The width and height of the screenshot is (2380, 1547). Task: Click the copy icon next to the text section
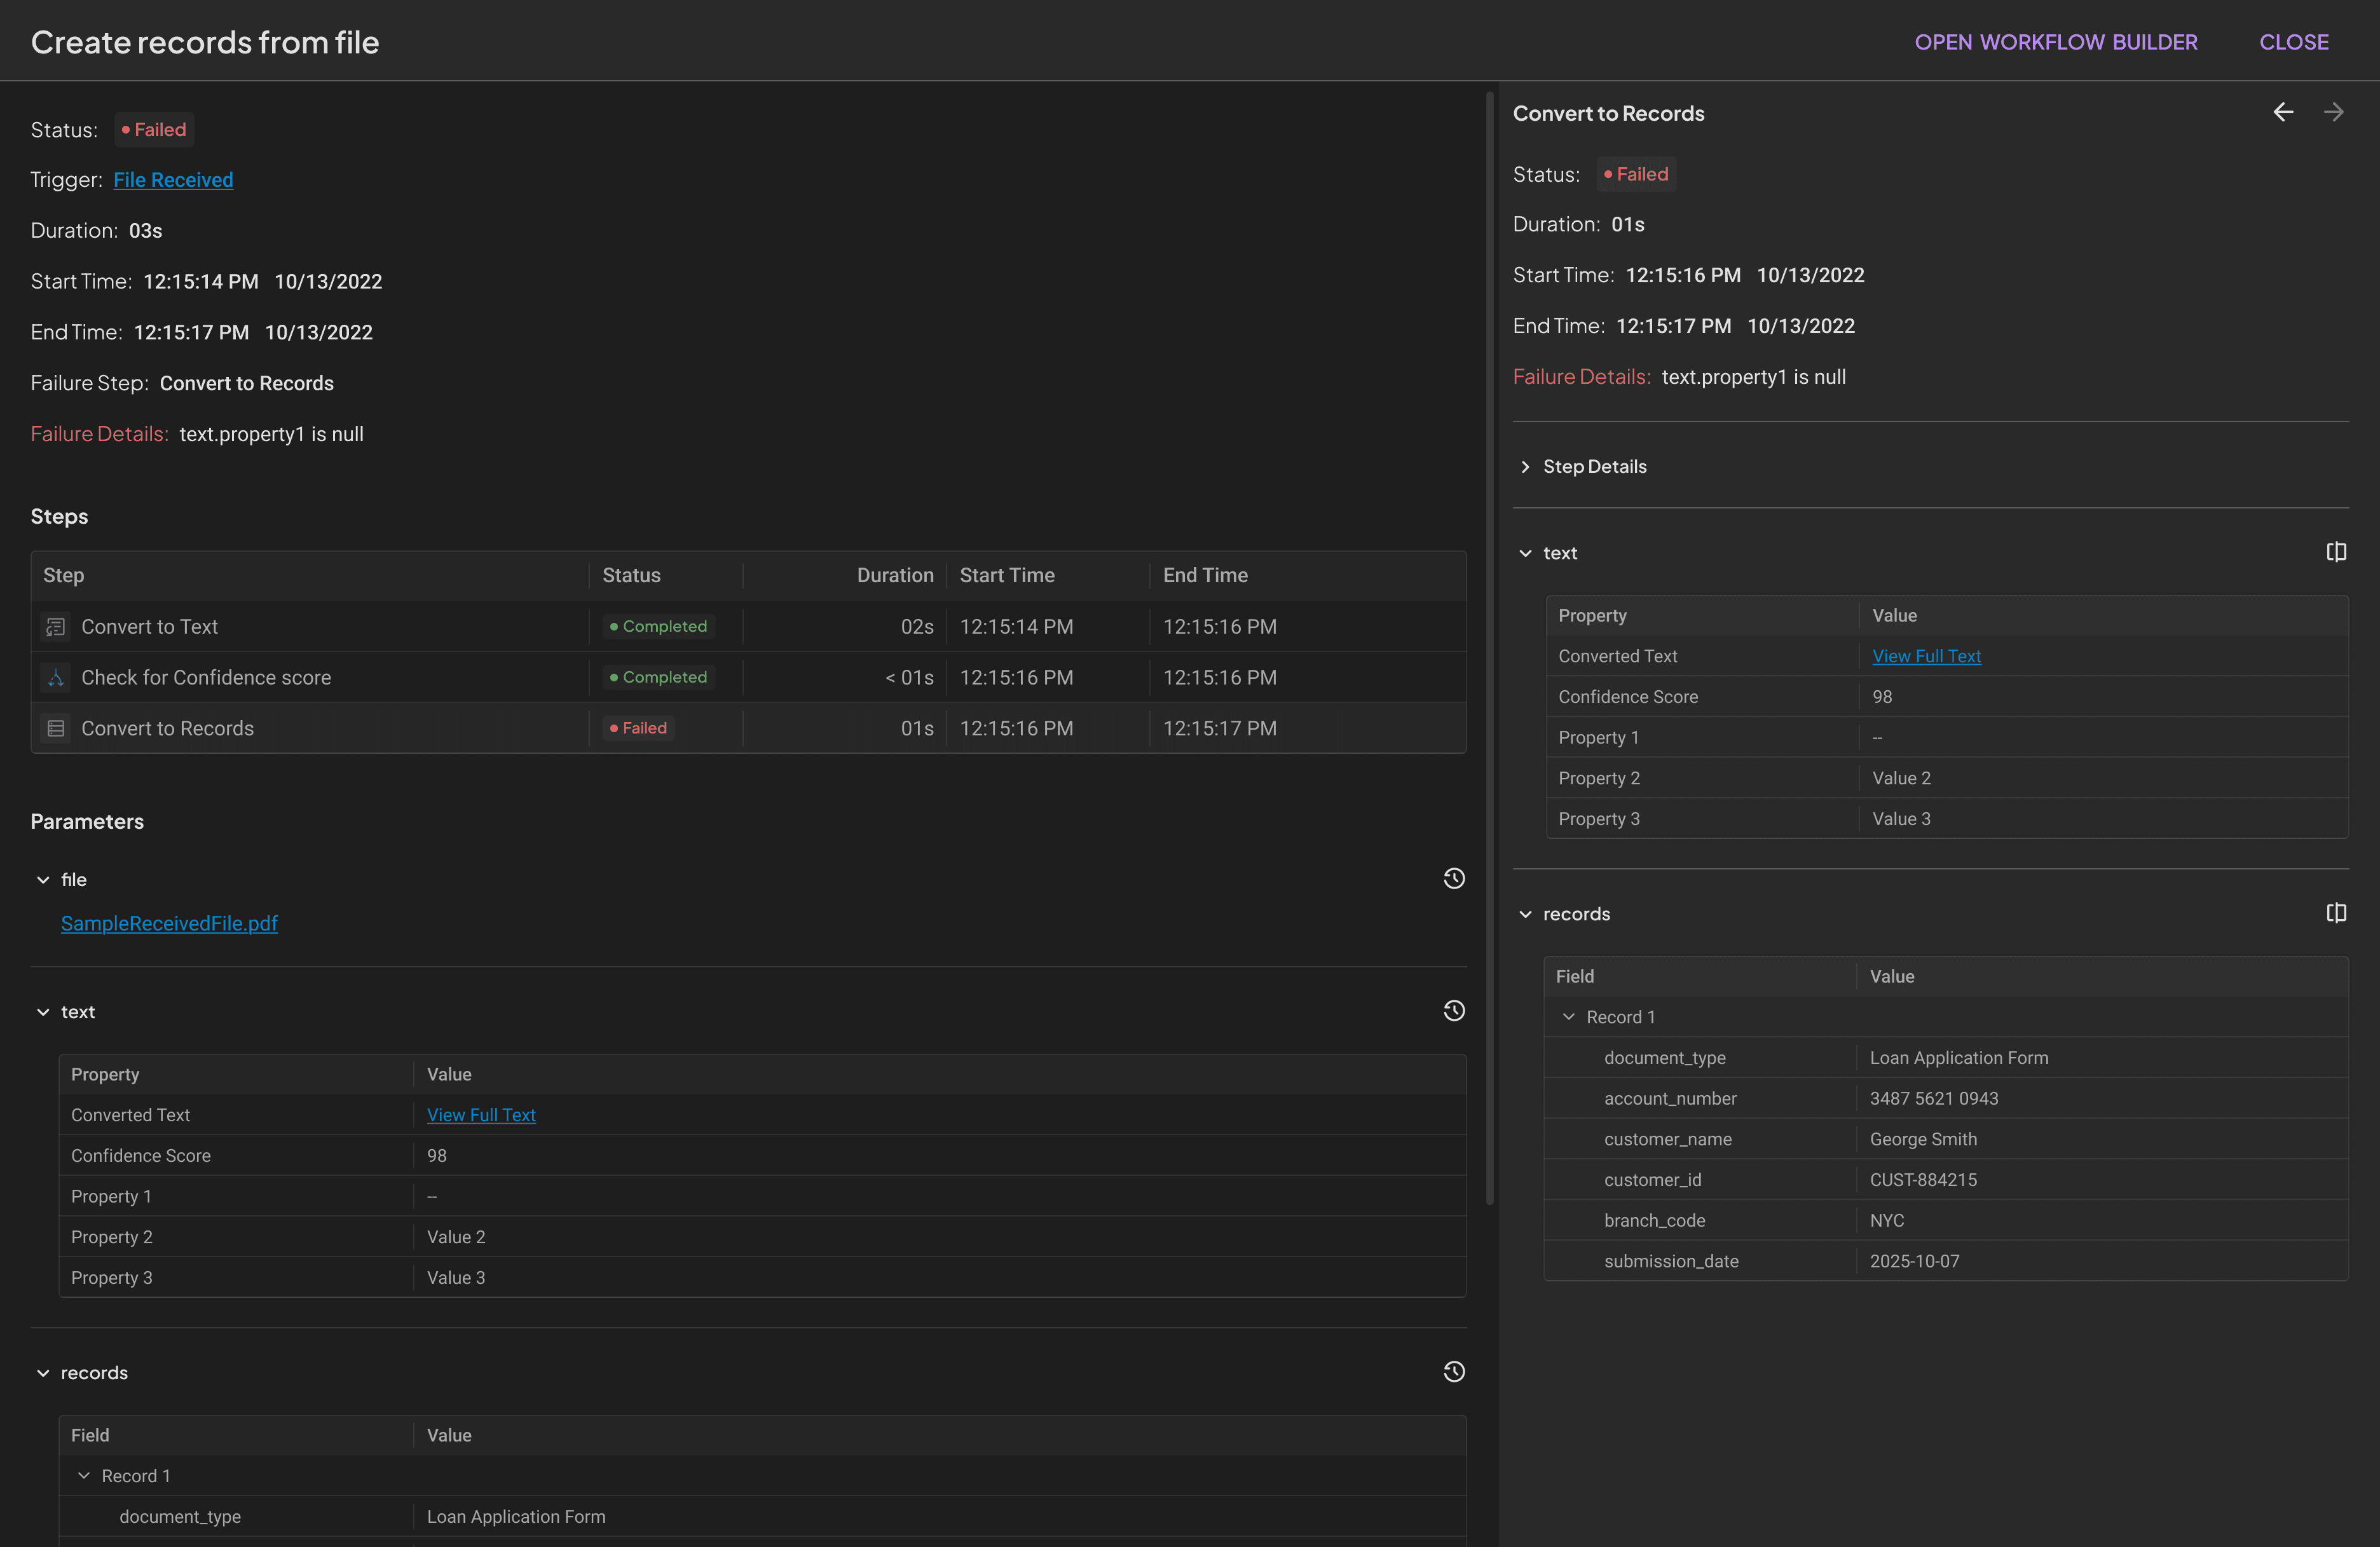pos(2336,552)
